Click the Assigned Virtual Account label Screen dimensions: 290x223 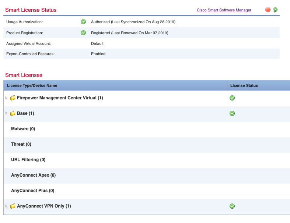click(x=28, y=43)
